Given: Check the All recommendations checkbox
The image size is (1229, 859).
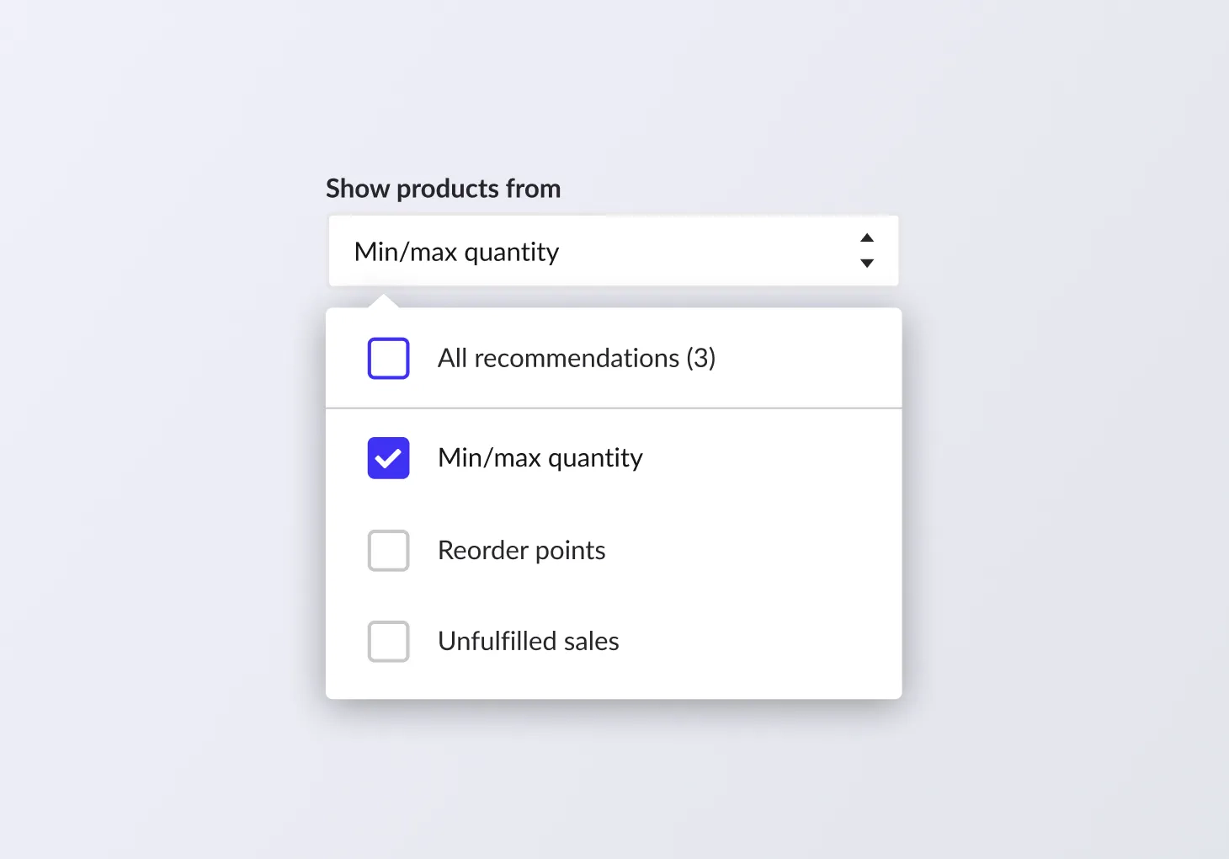Looking at the screenshot, I should pos(388,359).
